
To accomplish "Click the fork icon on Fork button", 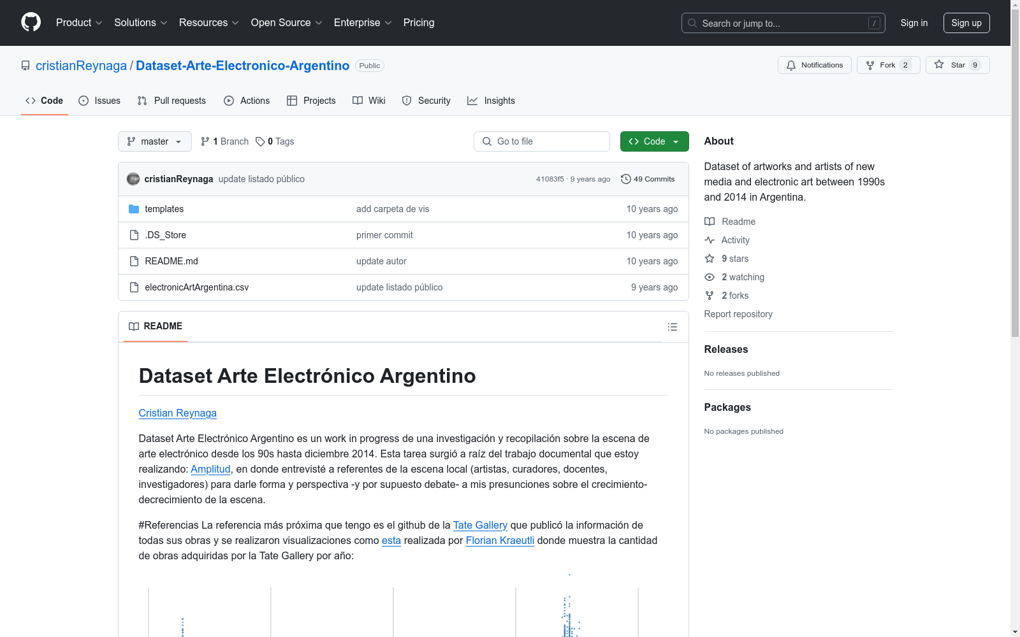I will (x=870, y=65).
